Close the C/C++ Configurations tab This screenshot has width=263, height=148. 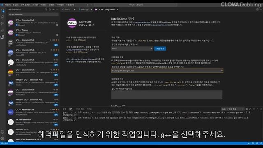point(117,9)
